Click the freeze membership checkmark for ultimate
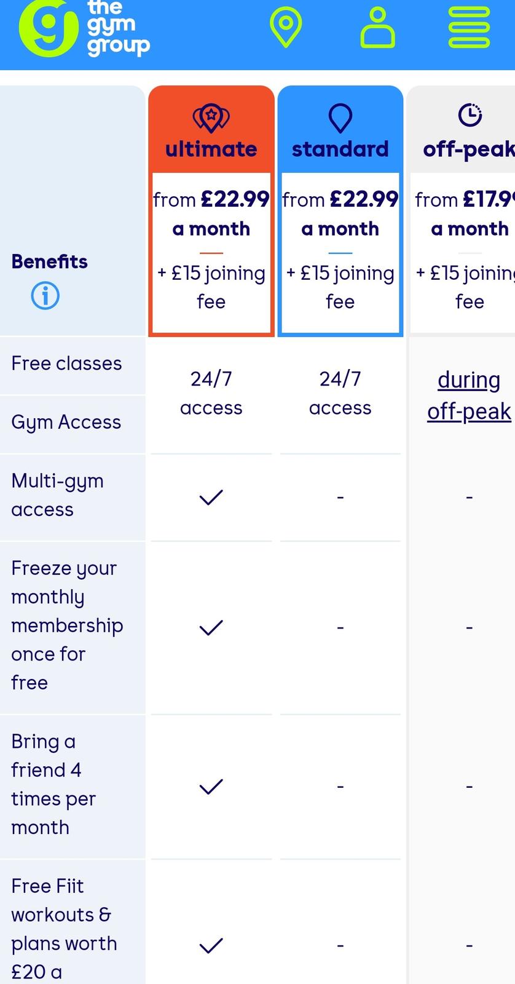 (x=211, y=627)
